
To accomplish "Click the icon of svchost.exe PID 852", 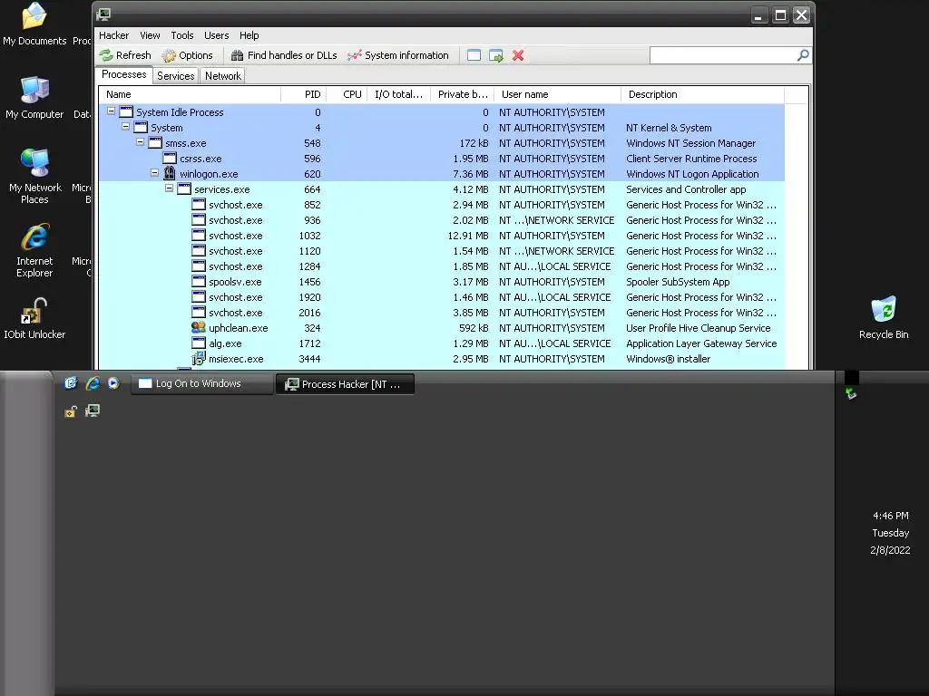I will [x=199, y=204].
